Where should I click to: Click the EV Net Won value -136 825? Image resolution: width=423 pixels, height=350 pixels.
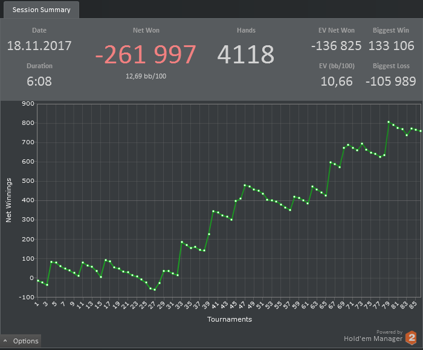point(336,46)
